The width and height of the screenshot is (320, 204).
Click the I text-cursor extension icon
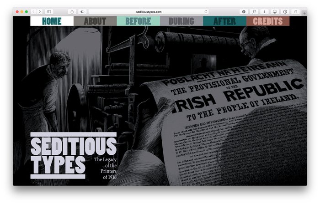[x=265, y=12]
